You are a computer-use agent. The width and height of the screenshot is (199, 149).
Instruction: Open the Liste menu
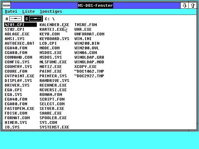28,11
